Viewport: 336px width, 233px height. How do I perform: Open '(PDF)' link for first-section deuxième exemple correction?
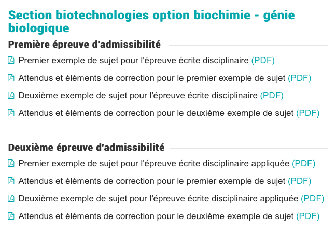307,113
